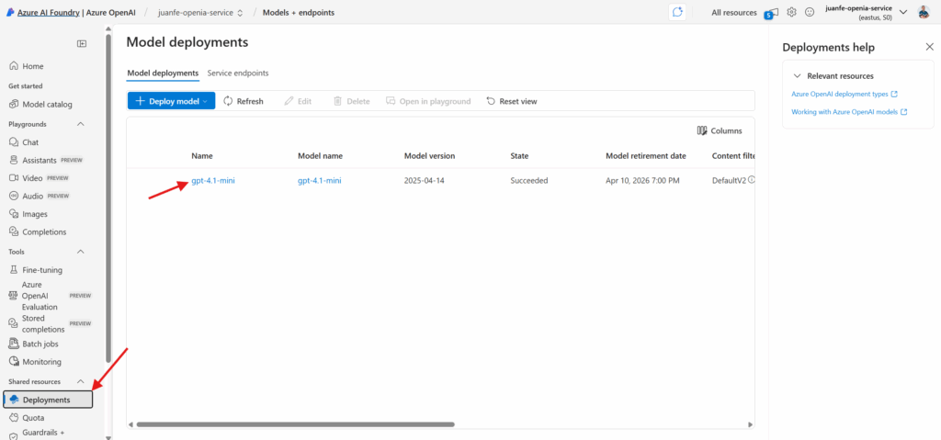This screenshot has width=941, height=440.
Task: Open Chat playground in sidebar
Action: click(30, 142)
